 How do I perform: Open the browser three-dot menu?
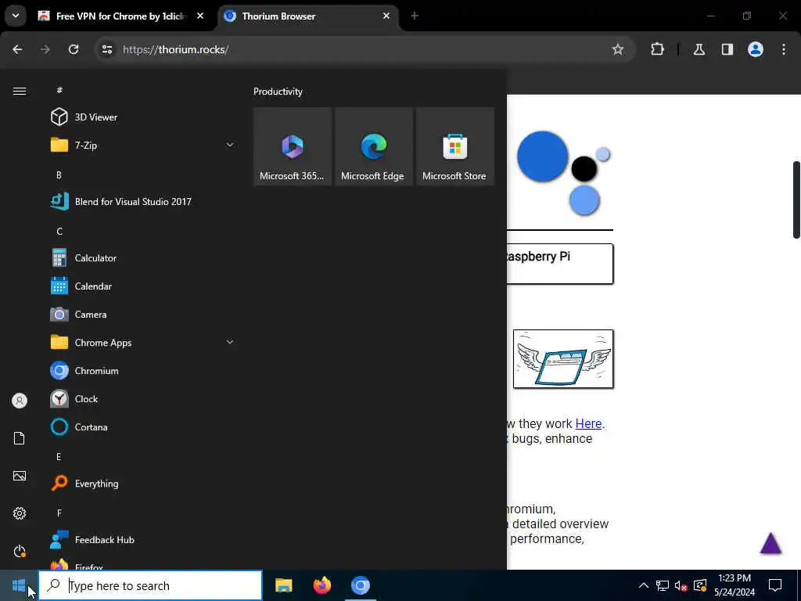(784, 49)
